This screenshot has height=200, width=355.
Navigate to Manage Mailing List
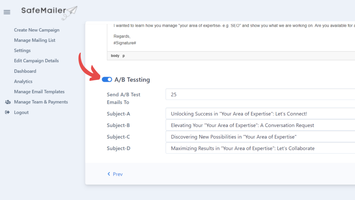35,40
